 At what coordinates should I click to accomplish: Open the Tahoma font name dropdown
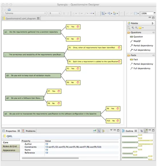[25, 13]
